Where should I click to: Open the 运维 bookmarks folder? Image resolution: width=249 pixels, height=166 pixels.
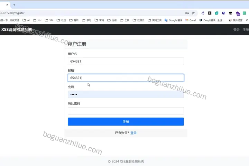[112, 20]
